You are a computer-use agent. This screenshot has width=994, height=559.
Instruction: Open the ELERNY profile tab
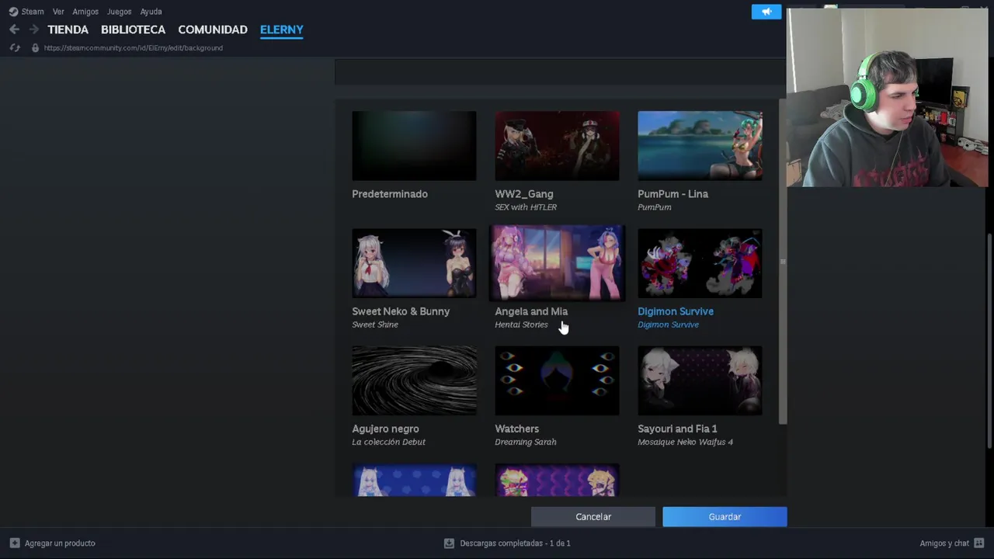click(x=282, y=30)
